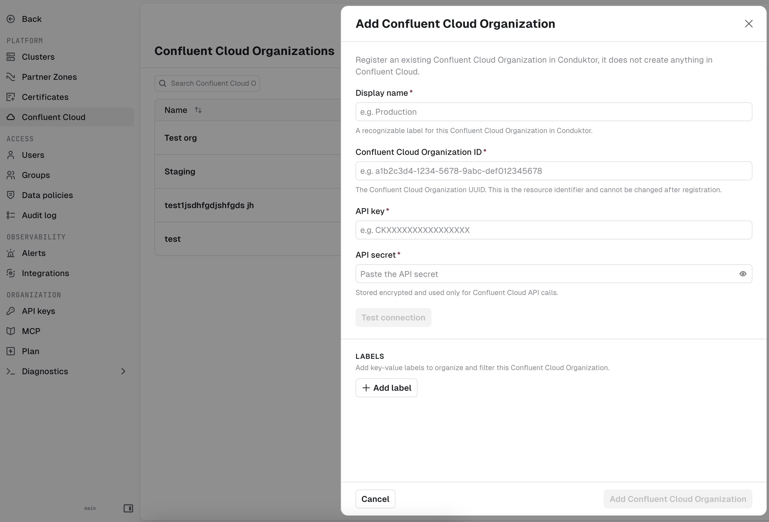This screenshot has height=522, width=769.
Task: Toggle the sidebar panel icon
Action: [128, 508]
